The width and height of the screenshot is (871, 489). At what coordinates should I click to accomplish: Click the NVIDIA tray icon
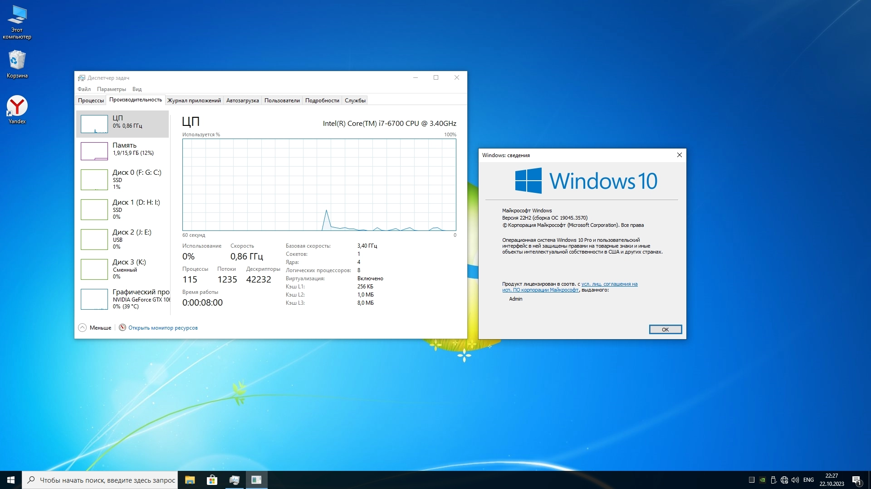coord(763,480)
